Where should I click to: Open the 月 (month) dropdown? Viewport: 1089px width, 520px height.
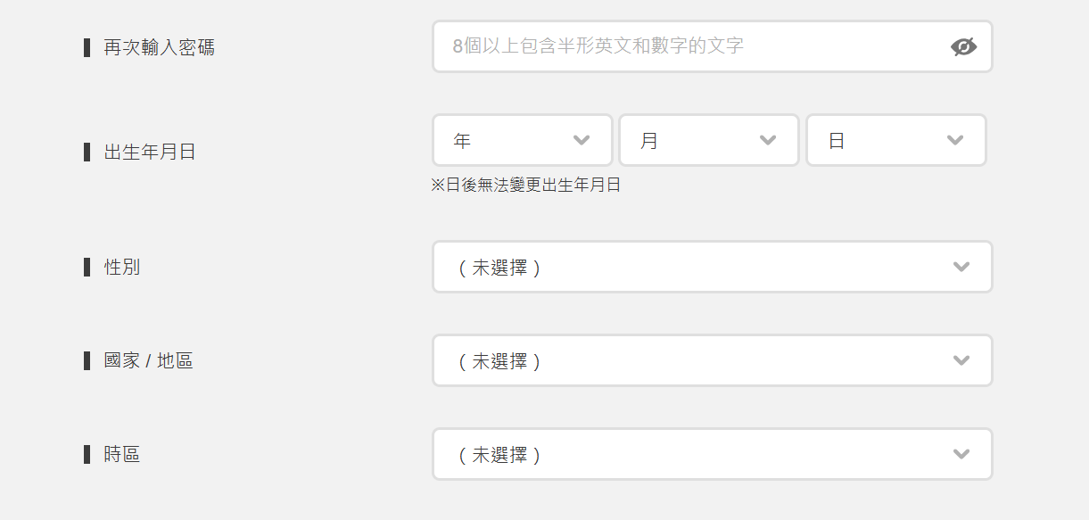point(708,140)
